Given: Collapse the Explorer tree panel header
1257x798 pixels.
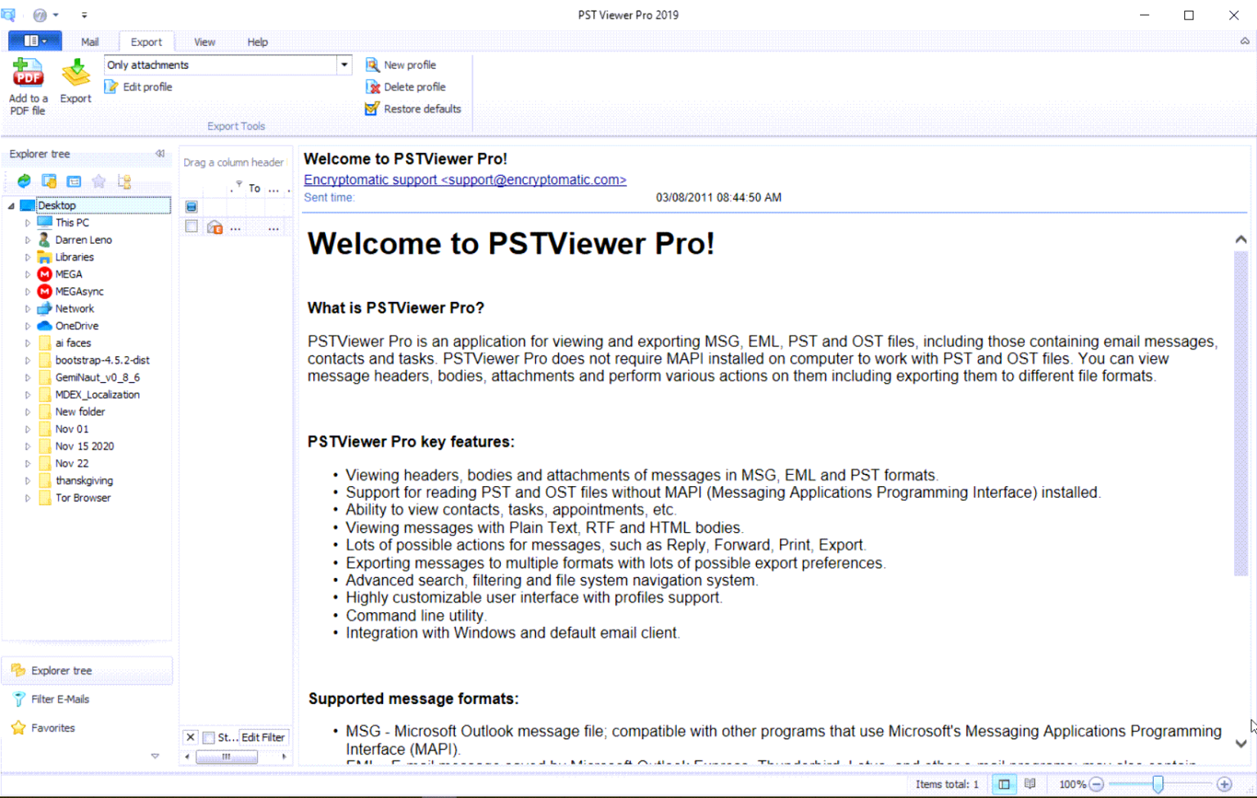Looking at the screenshot, I should [160, 153].
